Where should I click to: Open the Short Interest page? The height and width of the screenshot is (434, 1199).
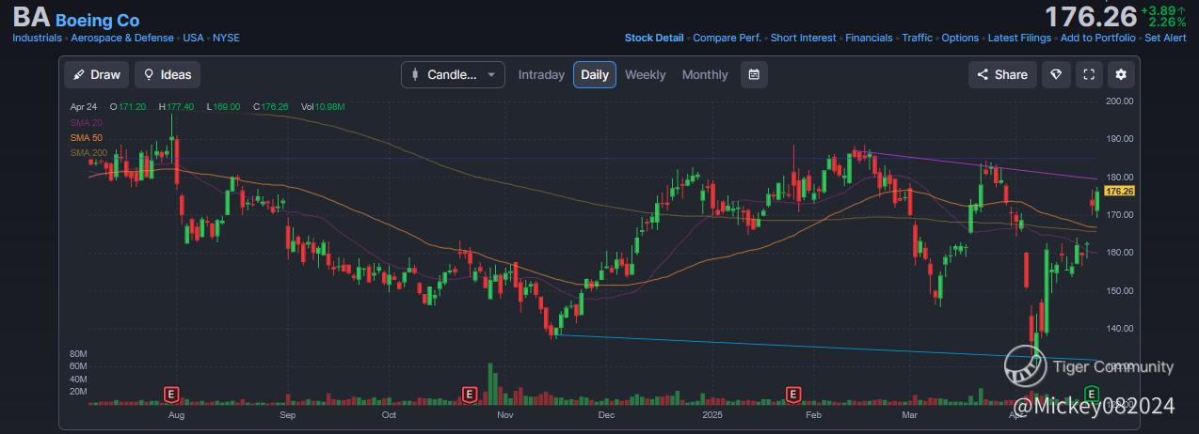pos(803,38)
